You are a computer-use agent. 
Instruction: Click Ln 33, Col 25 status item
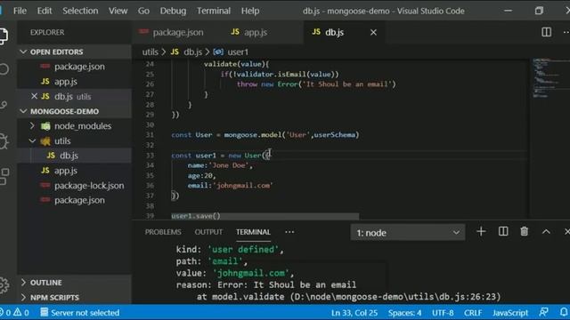click(354, 313)
